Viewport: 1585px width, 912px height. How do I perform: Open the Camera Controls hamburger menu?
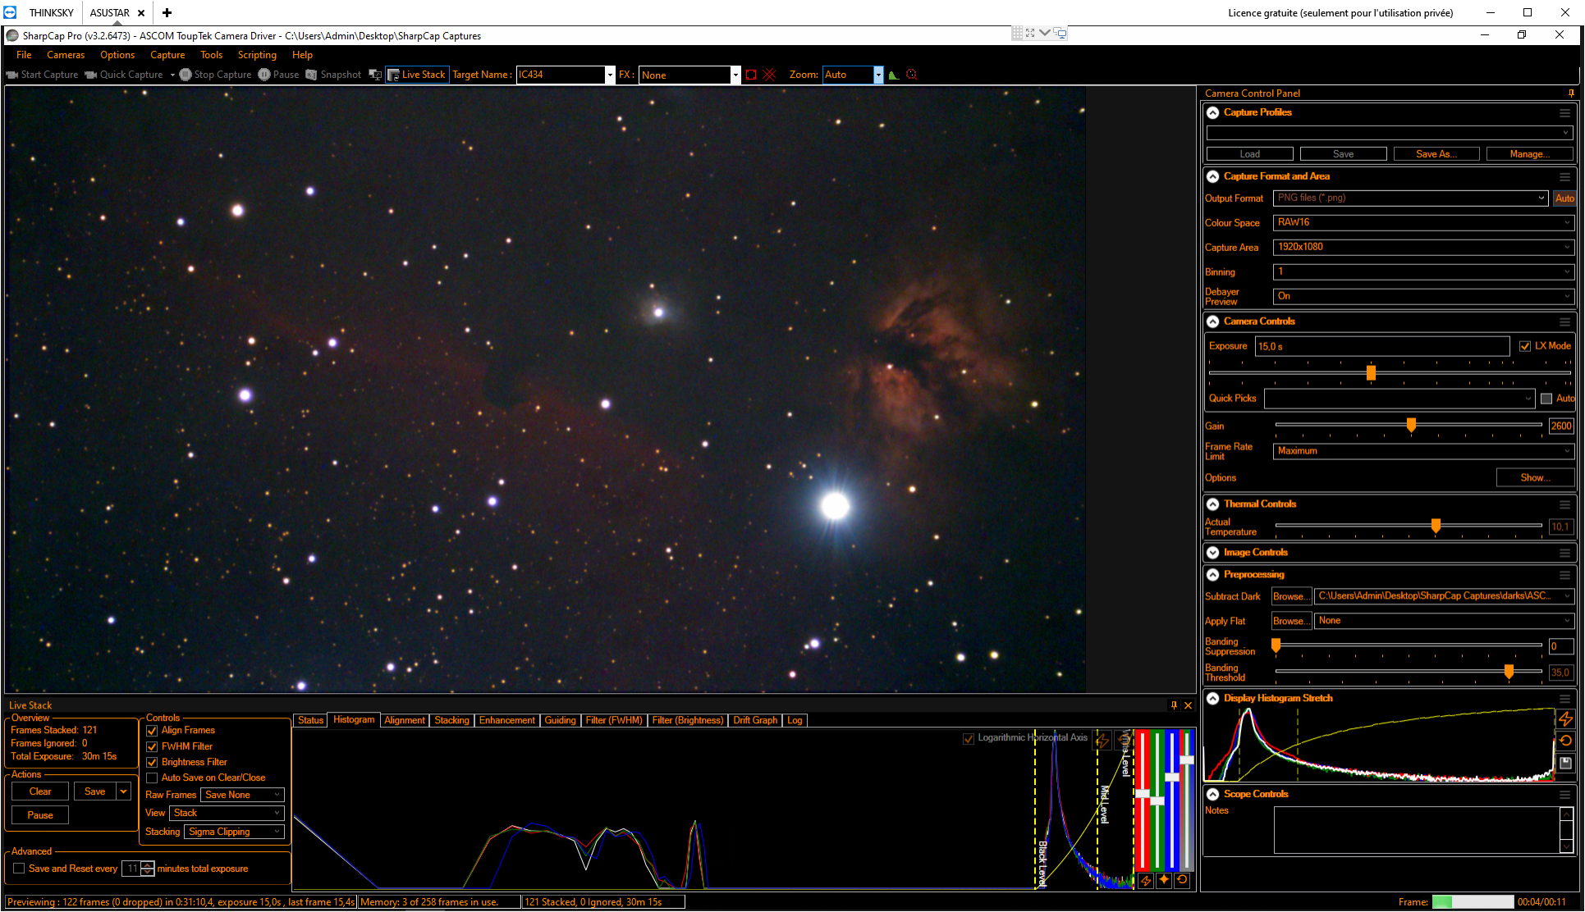[x=1564, y=322]
